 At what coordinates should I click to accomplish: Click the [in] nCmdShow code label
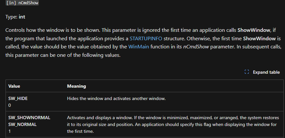22,3
